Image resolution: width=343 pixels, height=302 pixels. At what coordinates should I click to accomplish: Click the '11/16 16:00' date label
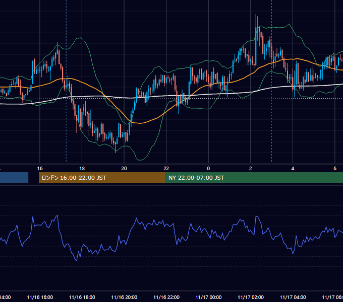40,297
